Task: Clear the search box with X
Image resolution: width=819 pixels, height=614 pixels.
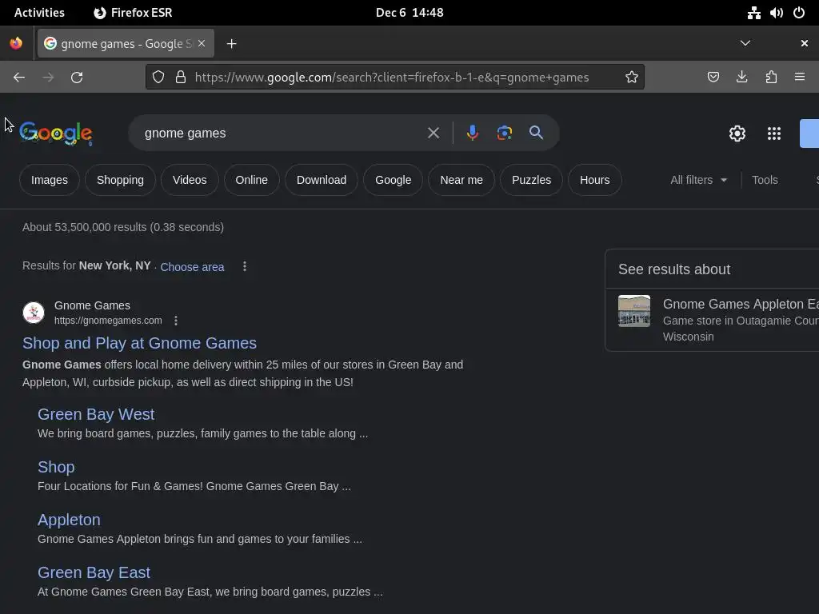Action: 433,134
